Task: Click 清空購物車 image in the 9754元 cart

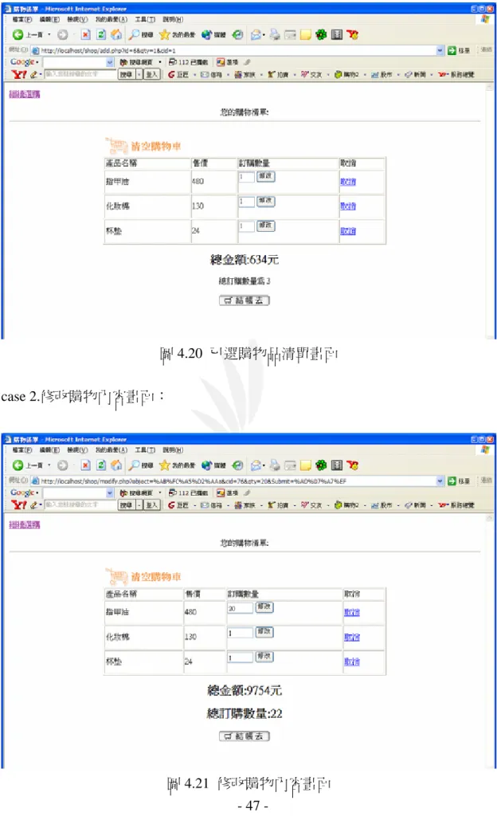Action: [143, 577]
